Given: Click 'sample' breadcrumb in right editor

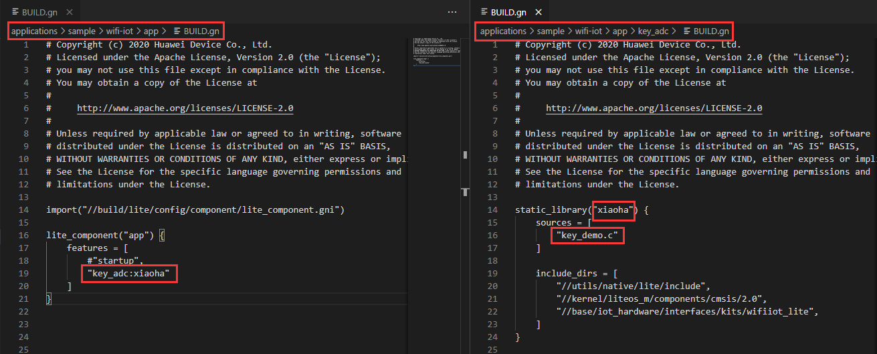Looking at the screenshot, I should [551, 31].
